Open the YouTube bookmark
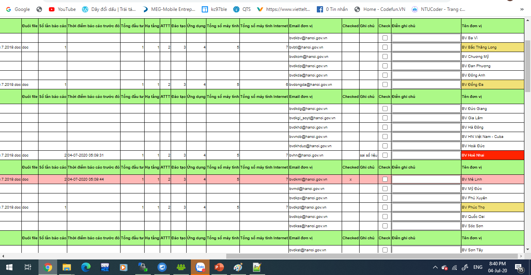Screen dimensions: 531x275 pyautogui.click(x=62, y=9)
